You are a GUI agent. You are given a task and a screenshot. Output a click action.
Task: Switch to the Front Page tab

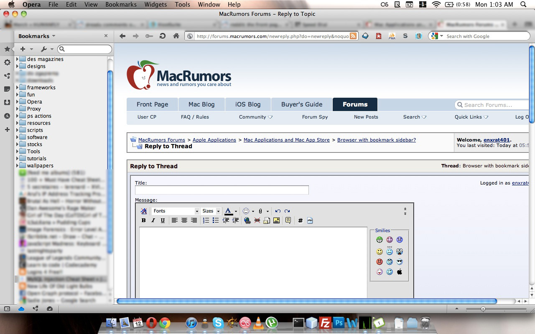153,104
